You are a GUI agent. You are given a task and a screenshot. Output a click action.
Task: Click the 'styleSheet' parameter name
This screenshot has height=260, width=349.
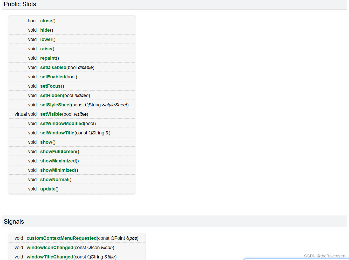pos(116,105)
